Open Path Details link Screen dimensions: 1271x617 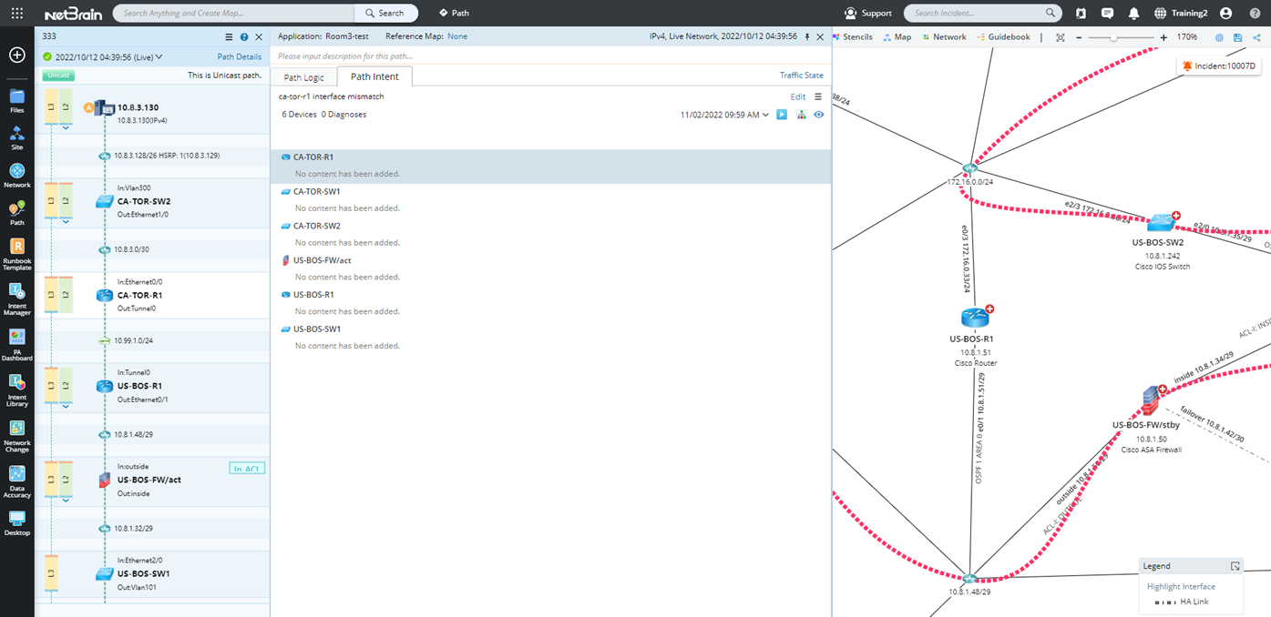tap(239, 56)
